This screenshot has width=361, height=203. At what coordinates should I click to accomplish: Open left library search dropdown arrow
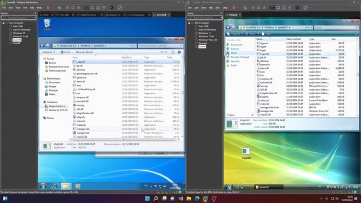tap(35, 17)
